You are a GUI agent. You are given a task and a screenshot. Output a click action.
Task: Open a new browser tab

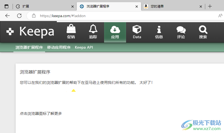210,6
